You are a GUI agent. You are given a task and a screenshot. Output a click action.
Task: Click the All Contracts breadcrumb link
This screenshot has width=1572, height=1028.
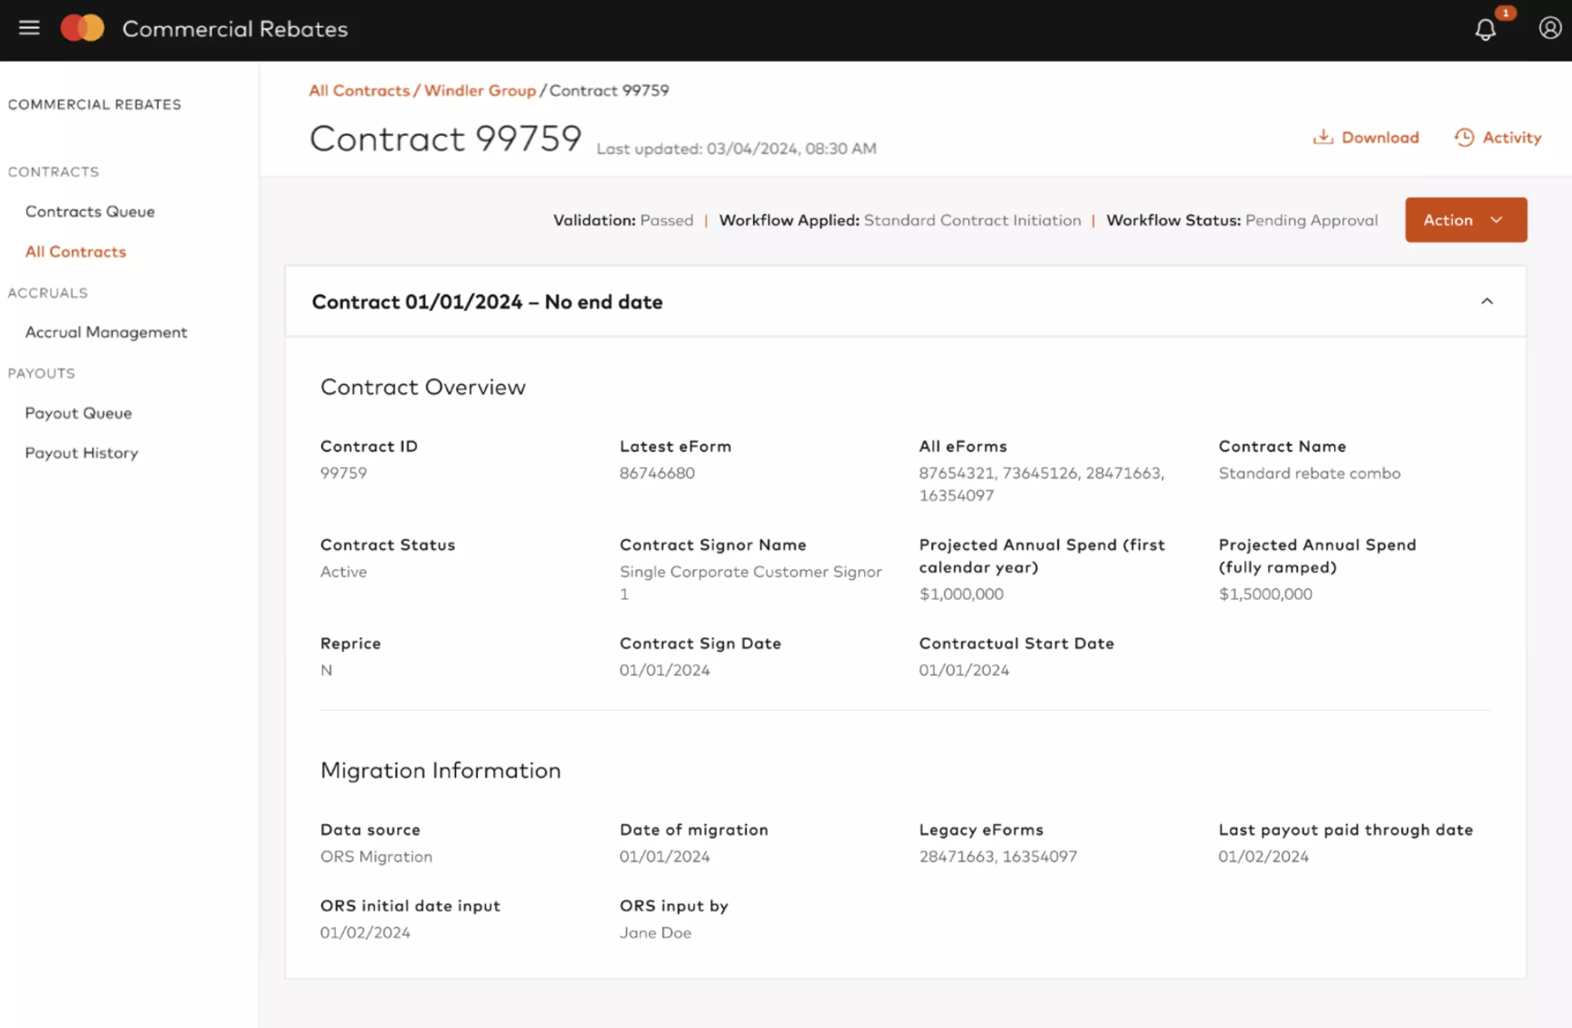(359, 90)
